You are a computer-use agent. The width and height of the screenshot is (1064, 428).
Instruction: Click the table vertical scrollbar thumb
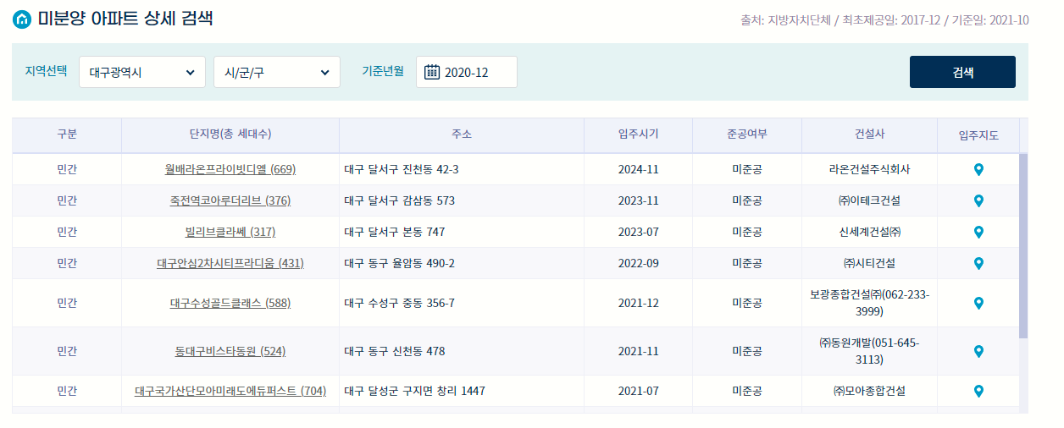1023,245
